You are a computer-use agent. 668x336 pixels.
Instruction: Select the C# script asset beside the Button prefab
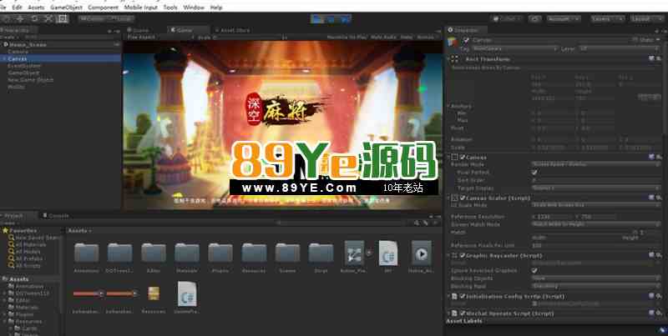(x=388, y=253)
